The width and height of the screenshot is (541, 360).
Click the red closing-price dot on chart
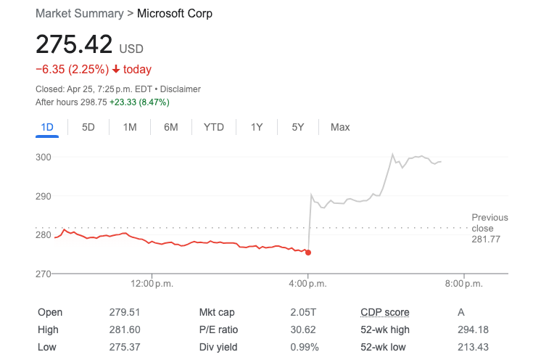308,253
